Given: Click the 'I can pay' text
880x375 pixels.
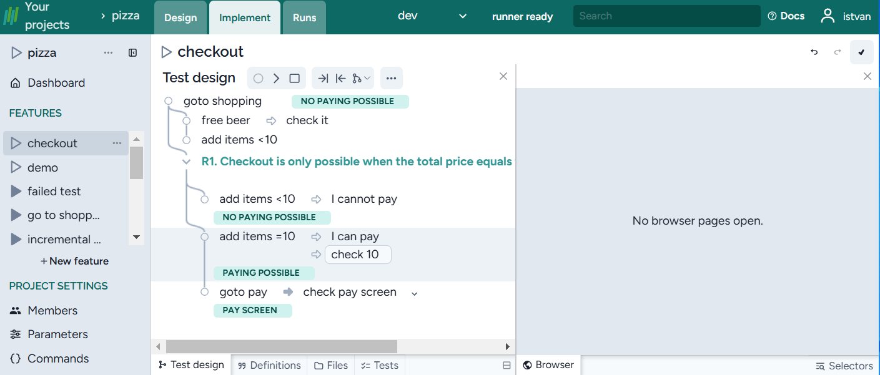Looking at the screenshot, I should [355, 236].
